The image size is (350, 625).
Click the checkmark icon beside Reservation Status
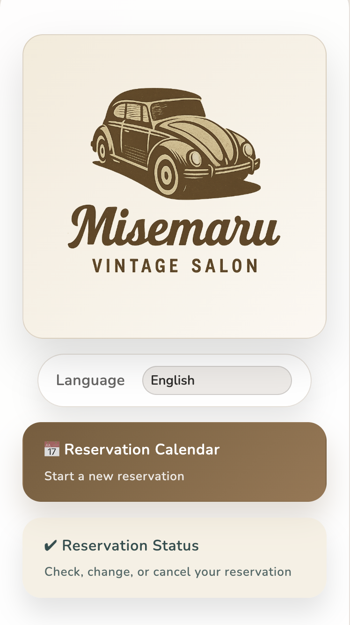51,546
